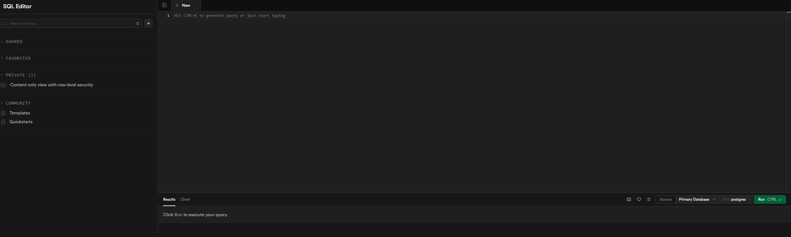Open the New query tab

pos(186,5)
